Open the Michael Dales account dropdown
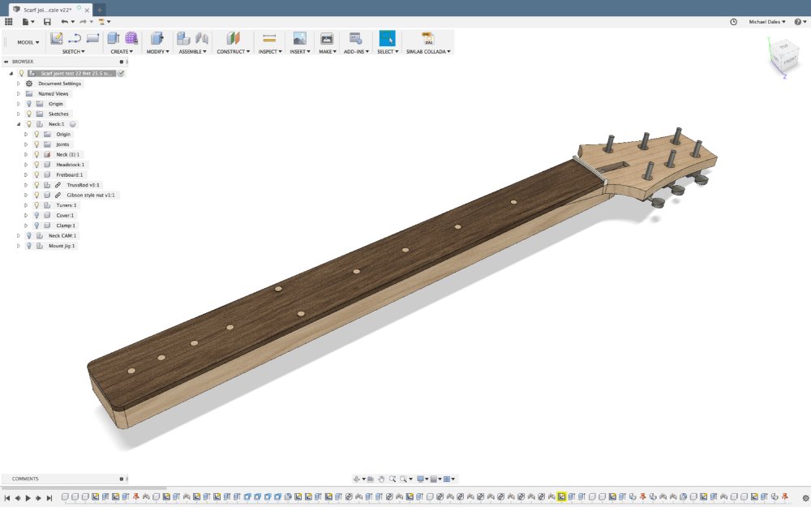 click(x=767, y=22)
